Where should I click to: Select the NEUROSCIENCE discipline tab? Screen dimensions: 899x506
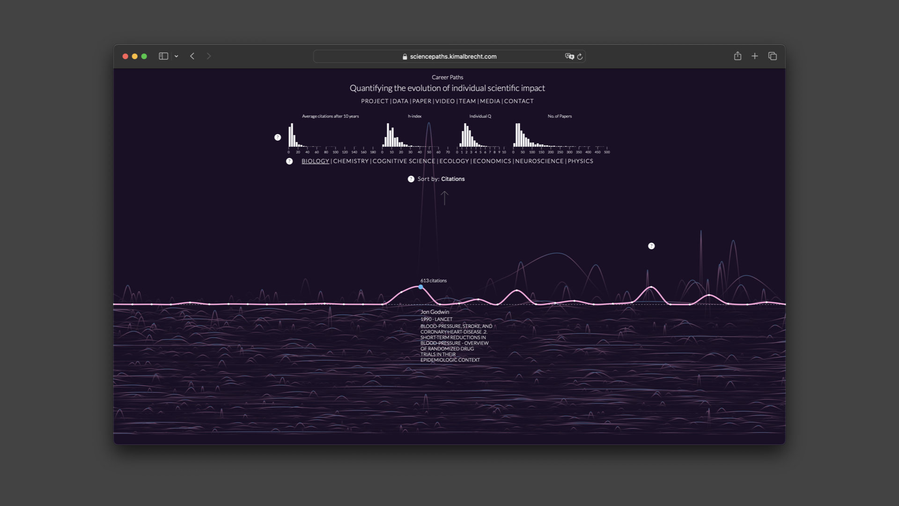pyautogui.click(x=539, y=161)
